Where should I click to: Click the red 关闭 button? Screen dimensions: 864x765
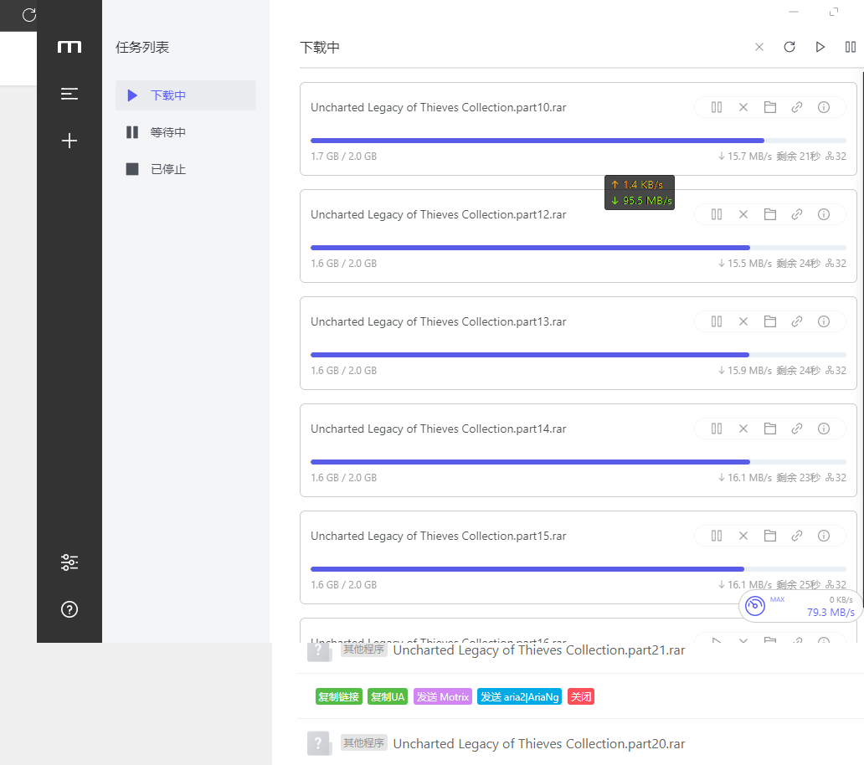pos(581,696)
